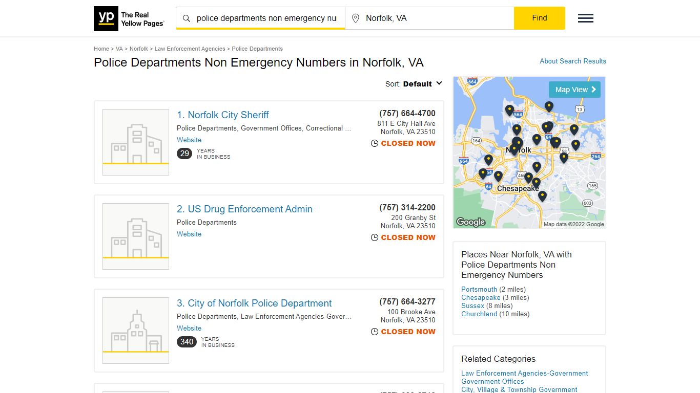Image resolution: width=700 pixels, height=393 pixels.
Task: Click the clock icon for US Drug Enforcement Admin
Action: point(375,237)
